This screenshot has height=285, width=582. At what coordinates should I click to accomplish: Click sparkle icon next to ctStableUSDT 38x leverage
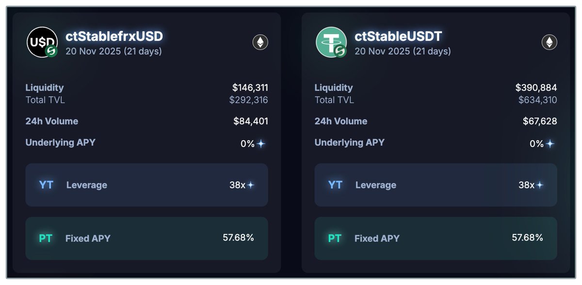539,185
